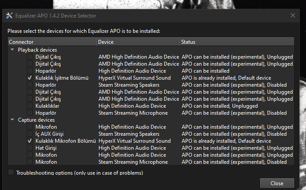Sort by the Connector column header
The height and width of the screenshot is (190, 306).
tap(52, 42)
